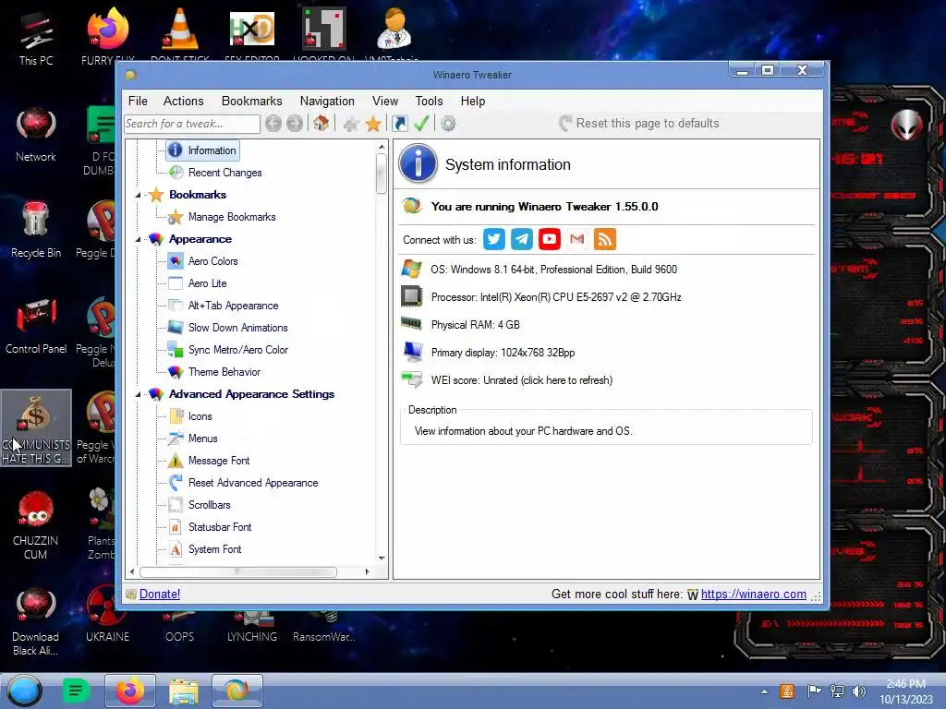Select Aero Lite in the tree

(207, 283)
